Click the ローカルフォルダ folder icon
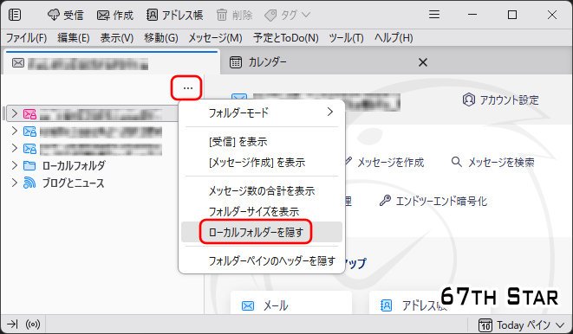 (x=29, y=166)
